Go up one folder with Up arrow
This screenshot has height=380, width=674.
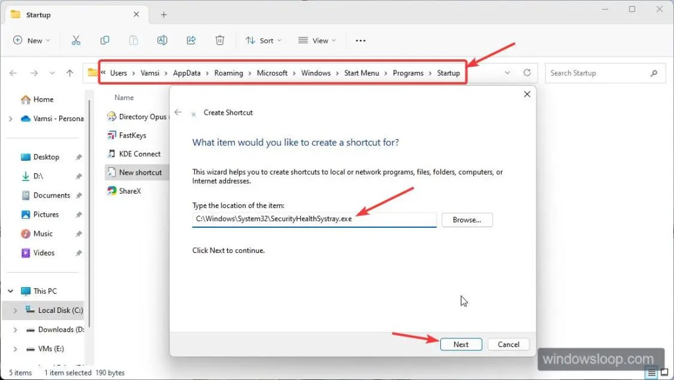[70, 73]
